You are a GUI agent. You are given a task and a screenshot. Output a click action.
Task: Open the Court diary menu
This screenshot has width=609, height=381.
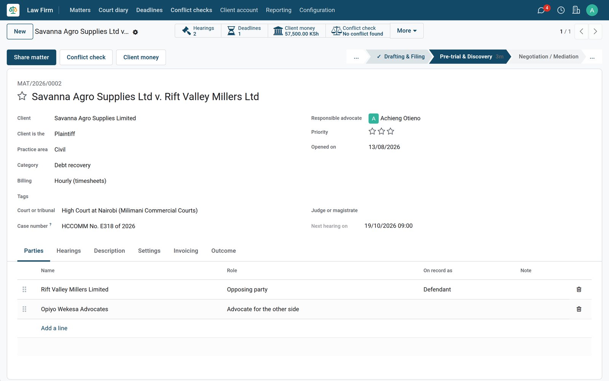coord(113,10)
